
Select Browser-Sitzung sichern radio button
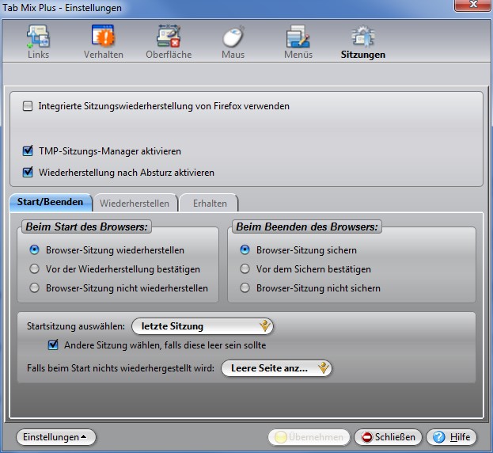pos(245,250)
